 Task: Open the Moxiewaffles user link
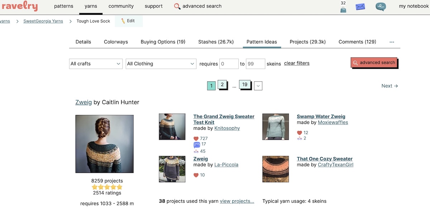333,122
